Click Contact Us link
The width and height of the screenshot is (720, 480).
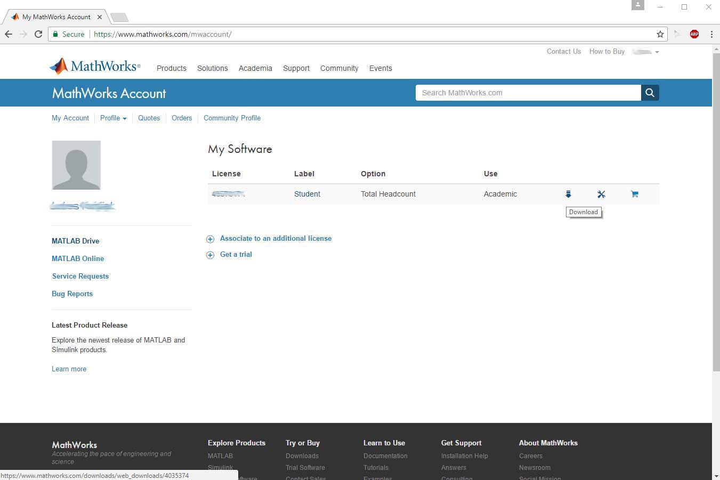click(x=564, y=52)
